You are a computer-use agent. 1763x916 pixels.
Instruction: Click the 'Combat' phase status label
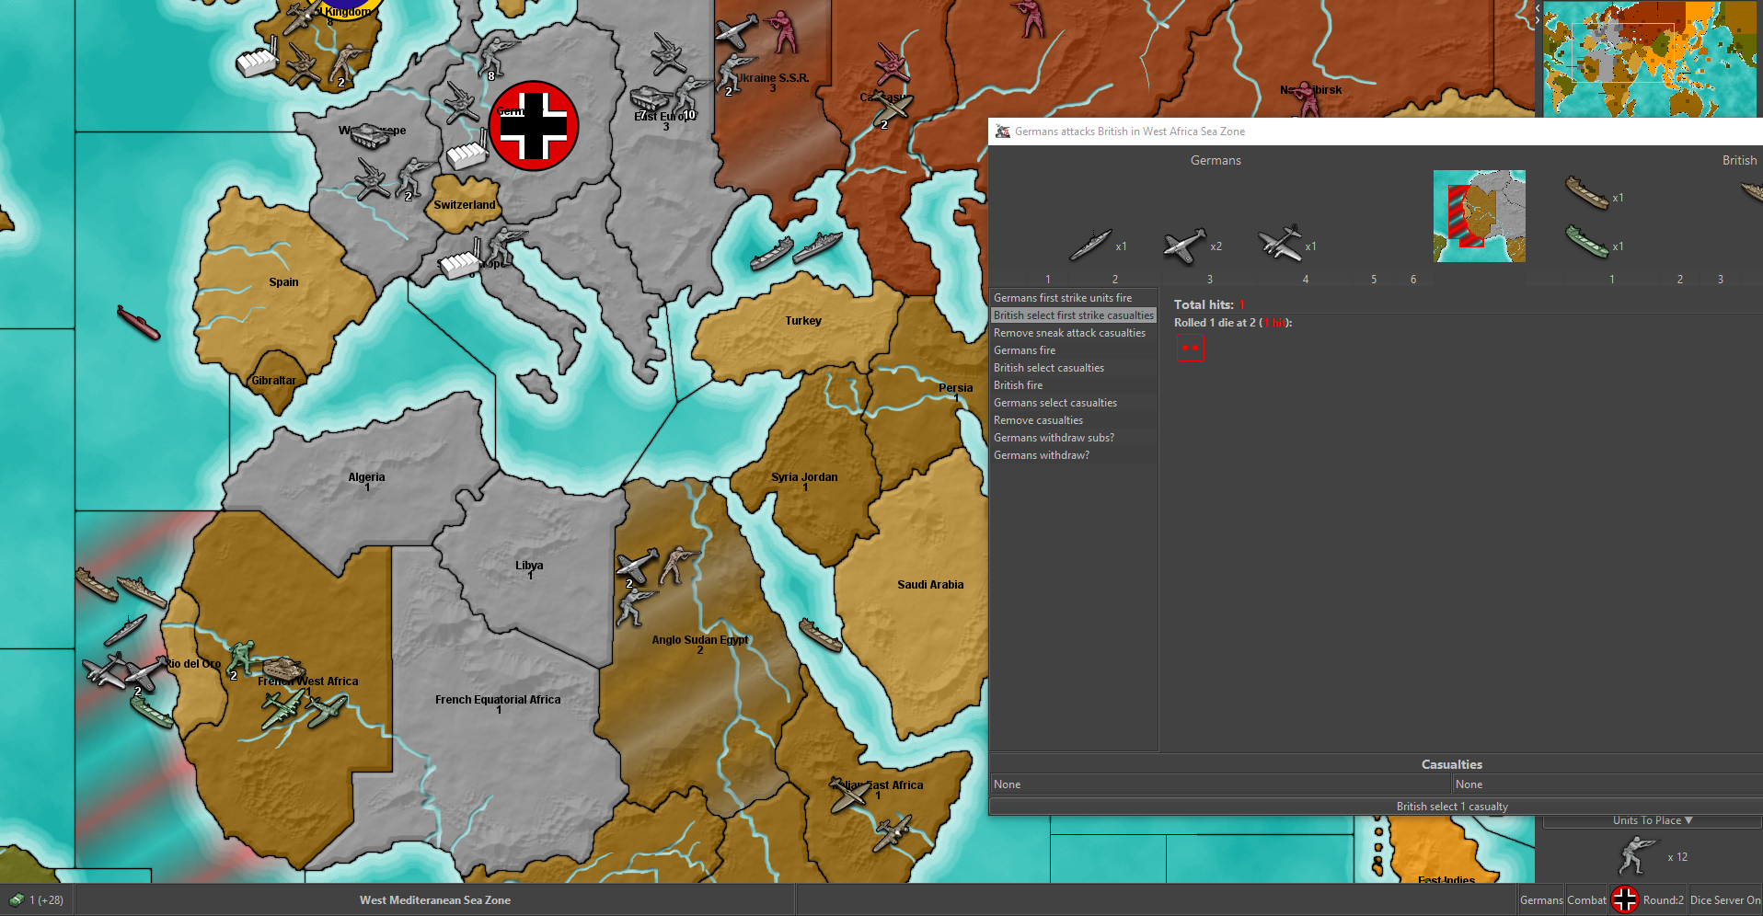tap(1586, 900)
